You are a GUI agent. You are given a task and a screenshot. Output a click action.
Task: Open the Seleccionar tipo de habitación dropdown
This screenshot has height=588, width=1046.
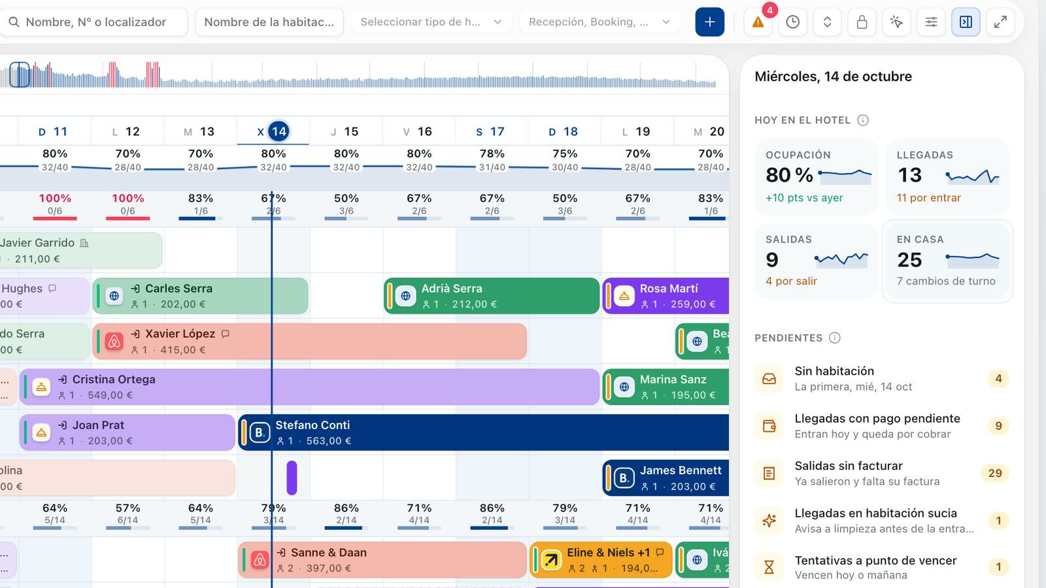click(x=431, y=22)
